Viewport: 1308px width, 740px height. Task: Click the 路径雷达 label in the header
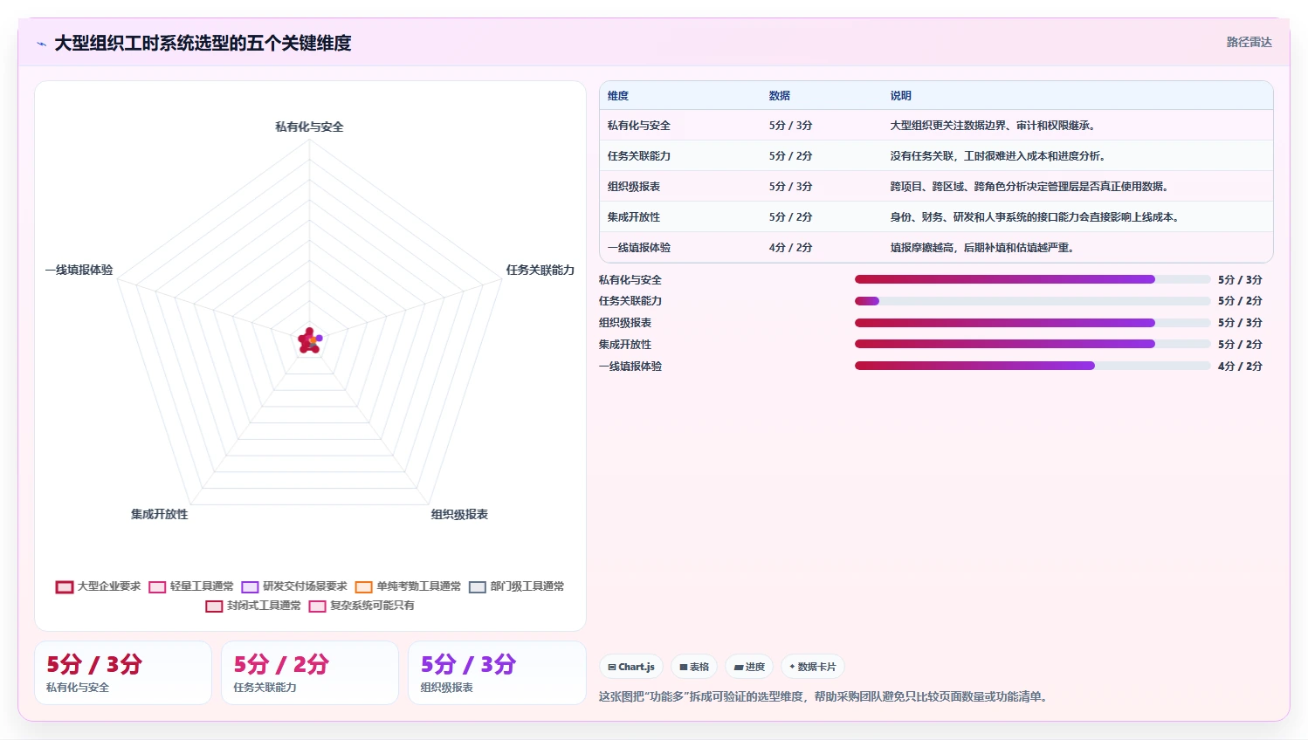(x=1249, y=42)
